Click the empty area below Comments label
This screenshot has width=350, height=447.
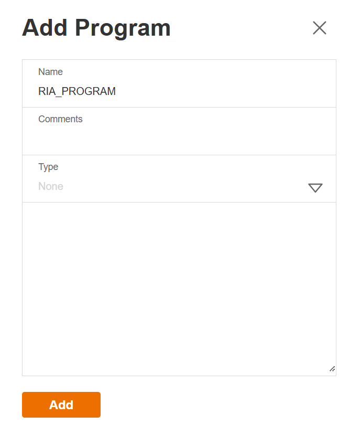(178, 139)
